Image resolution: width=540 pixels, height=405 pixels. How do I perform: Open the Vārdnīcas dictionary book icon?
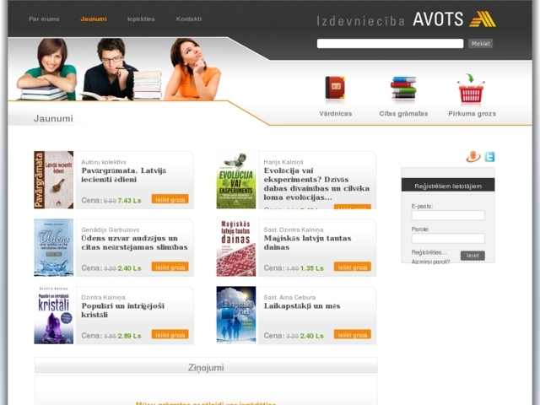(x=335, y=88)
